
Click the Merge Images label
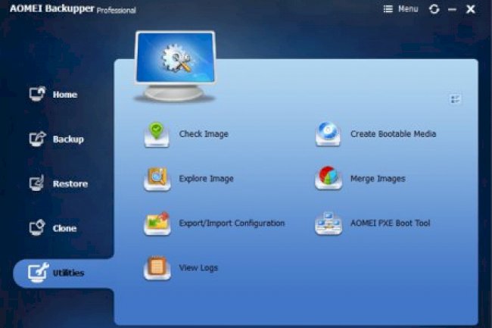coord(378,179)
